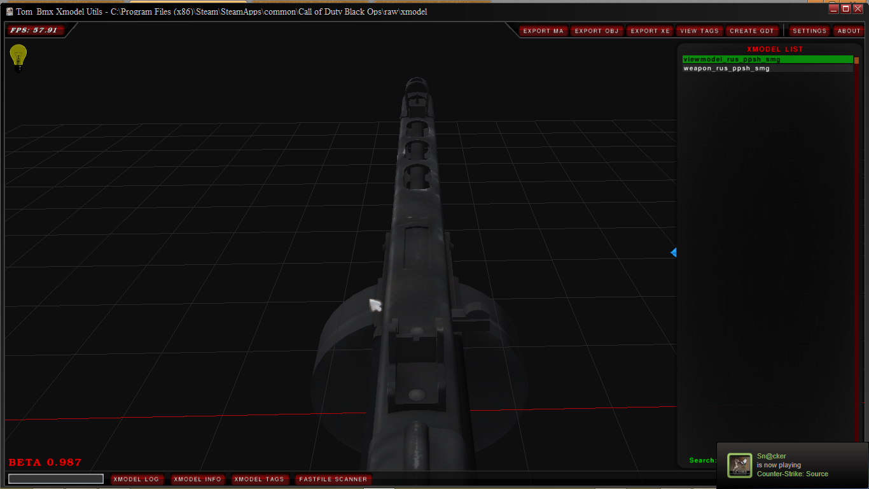Collapse xmodel list with blue arrow
Image resolution: width=869 pixels, height=489 pixels.
point(673,253)
